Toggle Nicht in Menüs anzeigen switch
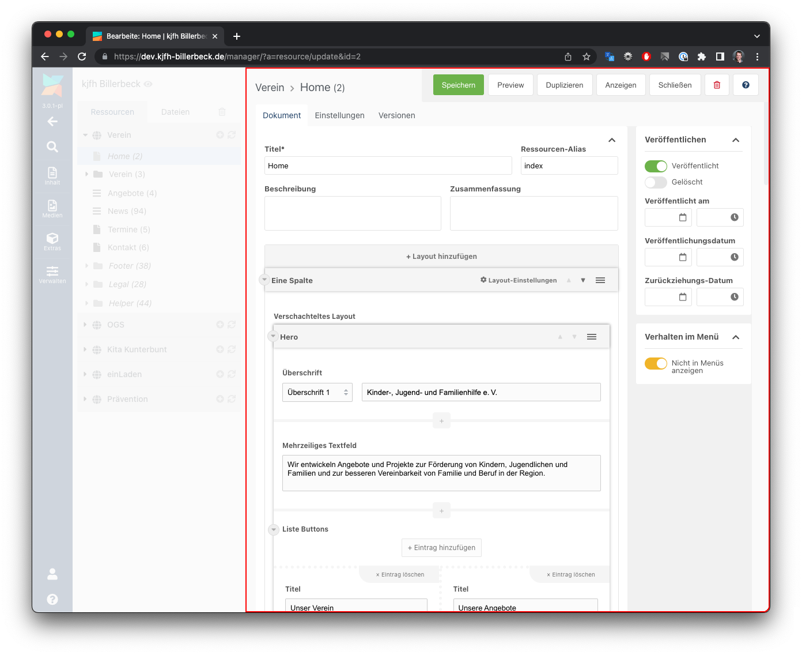The height and width of the screenshot is (655, 802). [x=656, y=363]
